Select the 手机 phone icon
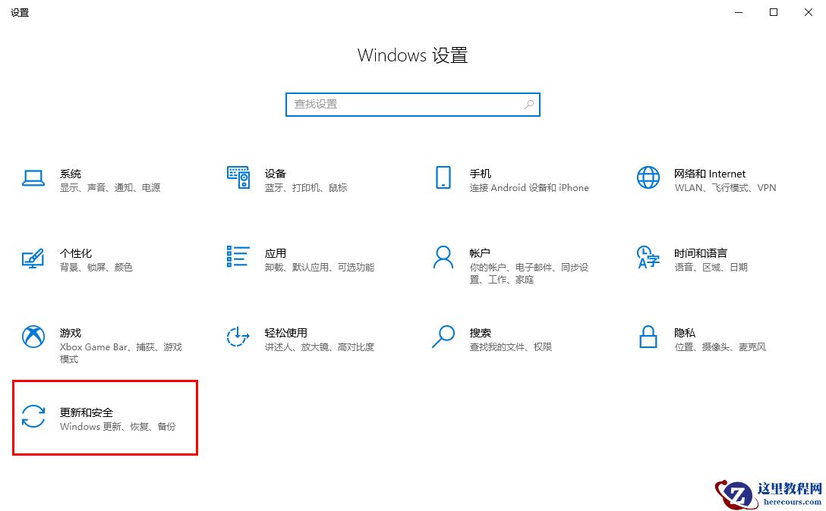Image resolution: width=826 pixels, height=511 pixels. (443, 178)
